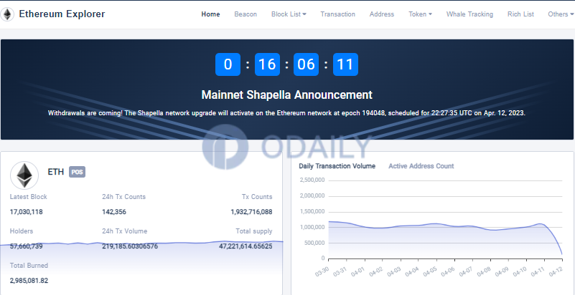Open the Address page
The height and width of the screenshot is (295, 575).
(382, 14)
